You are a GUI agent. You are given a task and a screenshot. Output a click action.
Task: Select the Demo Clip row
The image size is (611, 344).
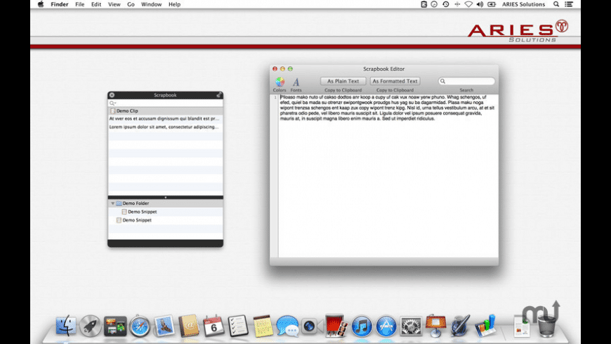tap(165, 111)
